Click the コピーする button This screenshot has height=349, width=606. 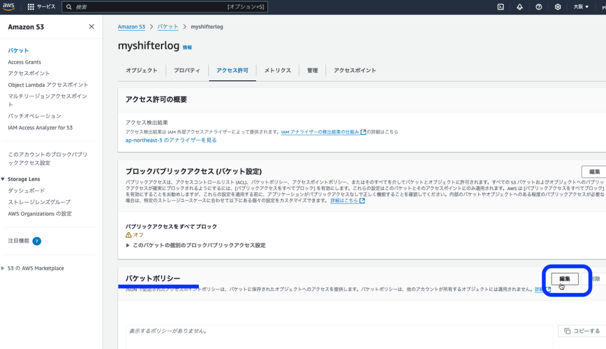(582, 331)
